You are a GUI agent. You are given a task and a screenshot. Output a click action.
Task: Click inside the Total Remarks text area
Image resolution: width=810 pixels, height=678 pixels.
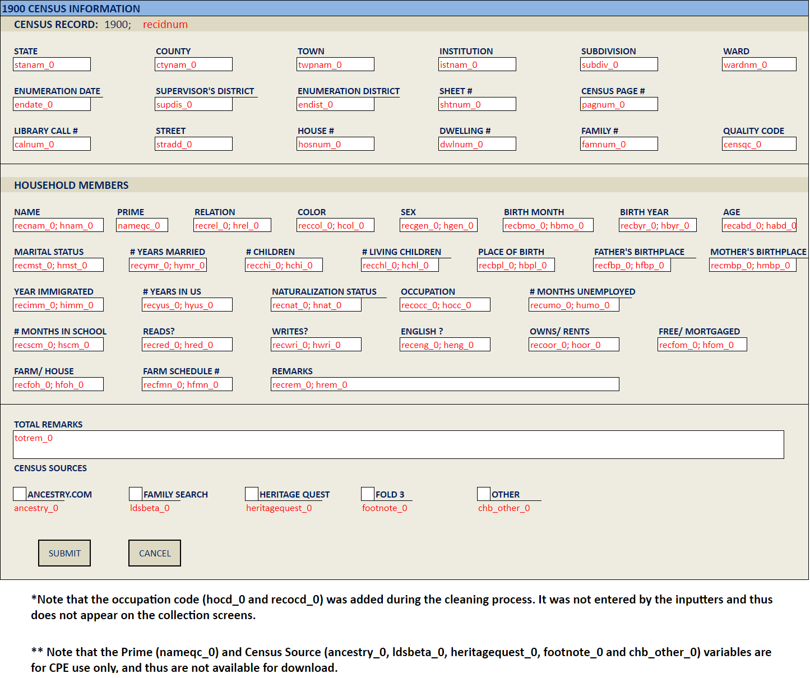click(x=399, y=444)
